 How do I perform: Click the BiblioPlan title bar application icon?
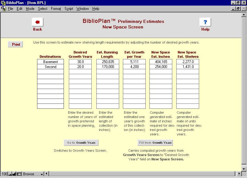click(3, 3)
